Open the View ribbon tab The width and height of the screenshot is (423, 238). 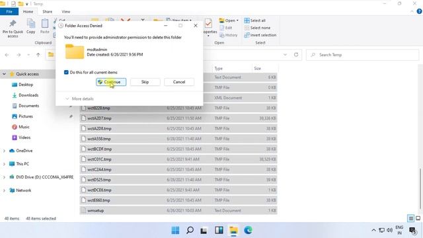point(66,12)
